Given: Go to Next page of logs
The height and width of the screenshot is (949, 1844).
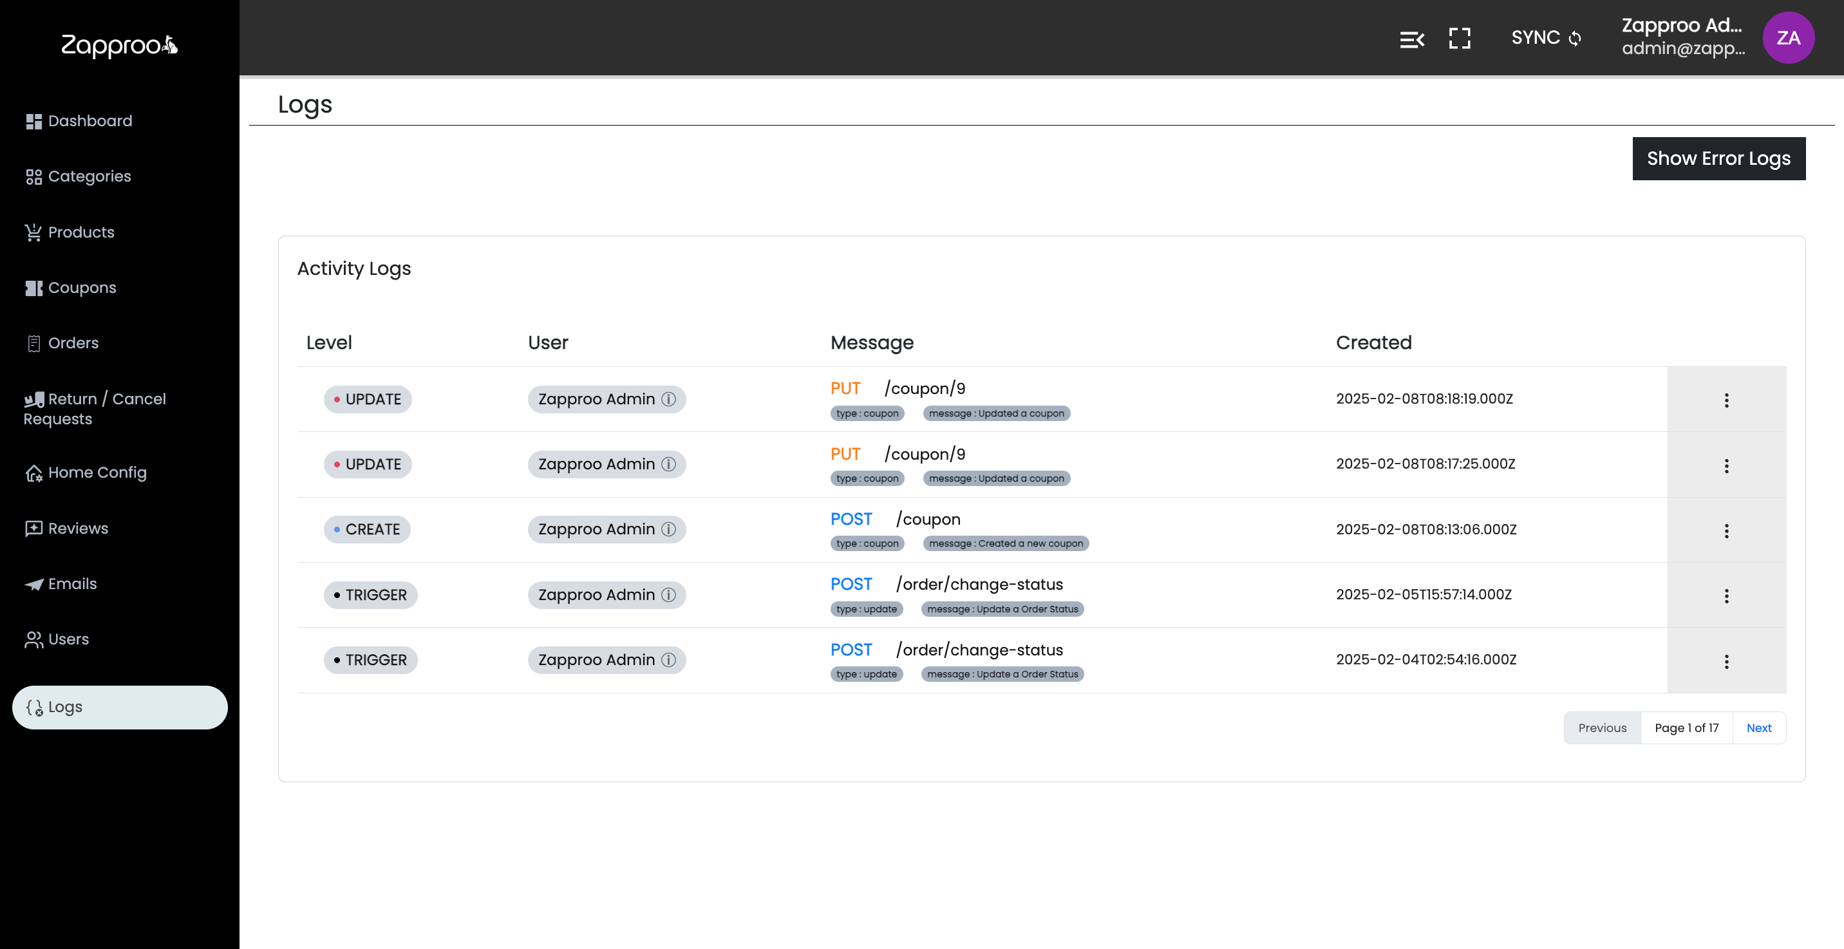Looking at the screenshot, I should [1758, 728].
